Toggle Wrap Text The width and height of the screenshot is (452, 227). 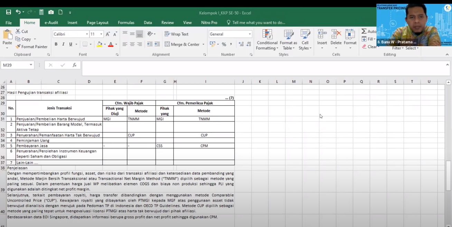[x=177, y=34]
